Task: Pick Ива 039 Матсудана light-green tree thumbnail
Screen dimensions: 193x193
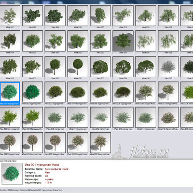Action: pos(32,117)
